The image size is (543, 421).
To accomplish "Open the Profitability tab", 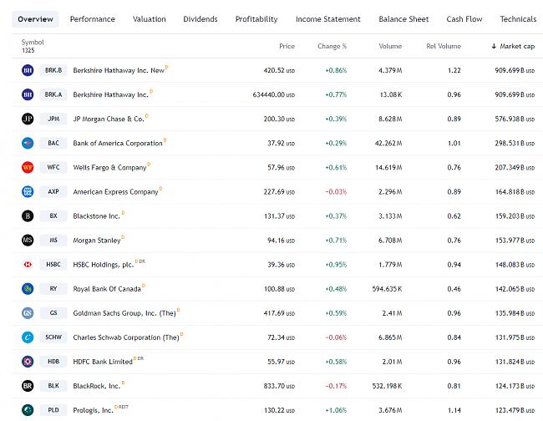I will tap(256, 19).
